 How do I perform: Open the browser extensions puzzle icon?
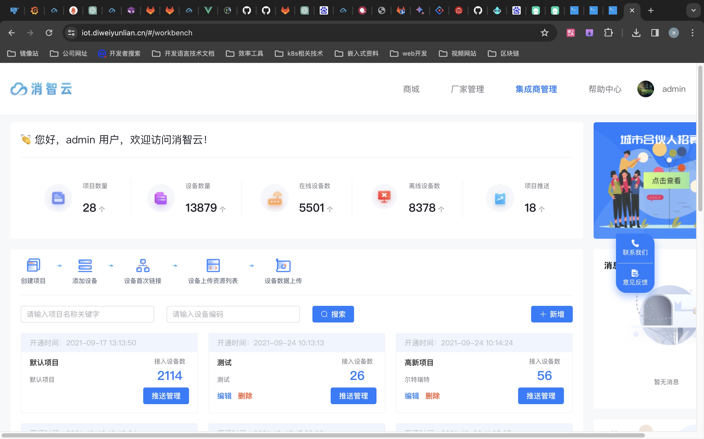coord(608,33)
